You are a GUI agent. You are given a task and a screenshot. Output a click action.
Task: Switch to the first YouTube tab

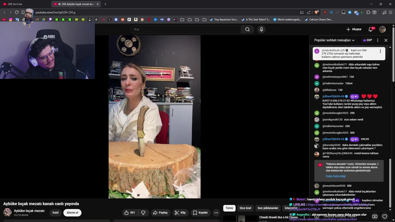[25, 4]
